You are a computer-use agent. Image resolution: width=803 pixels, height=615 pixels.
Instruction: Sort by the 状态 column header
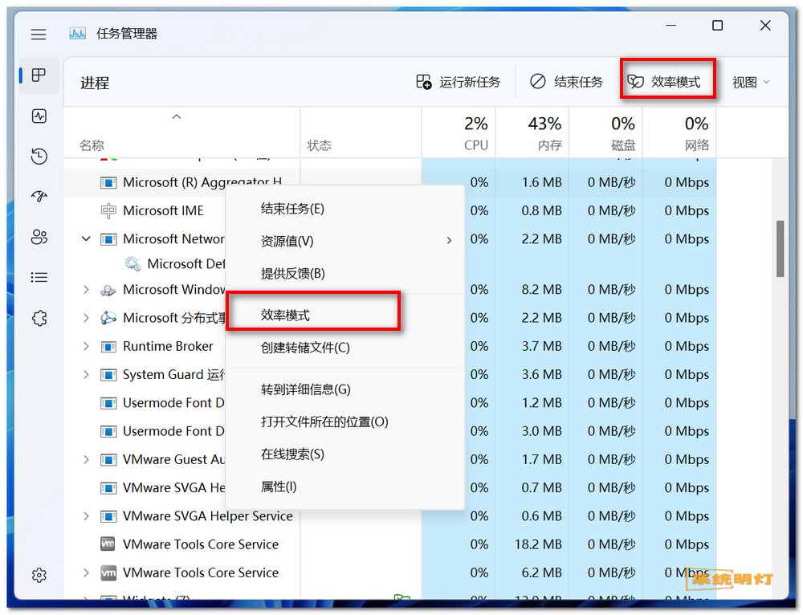coord(361,132)
